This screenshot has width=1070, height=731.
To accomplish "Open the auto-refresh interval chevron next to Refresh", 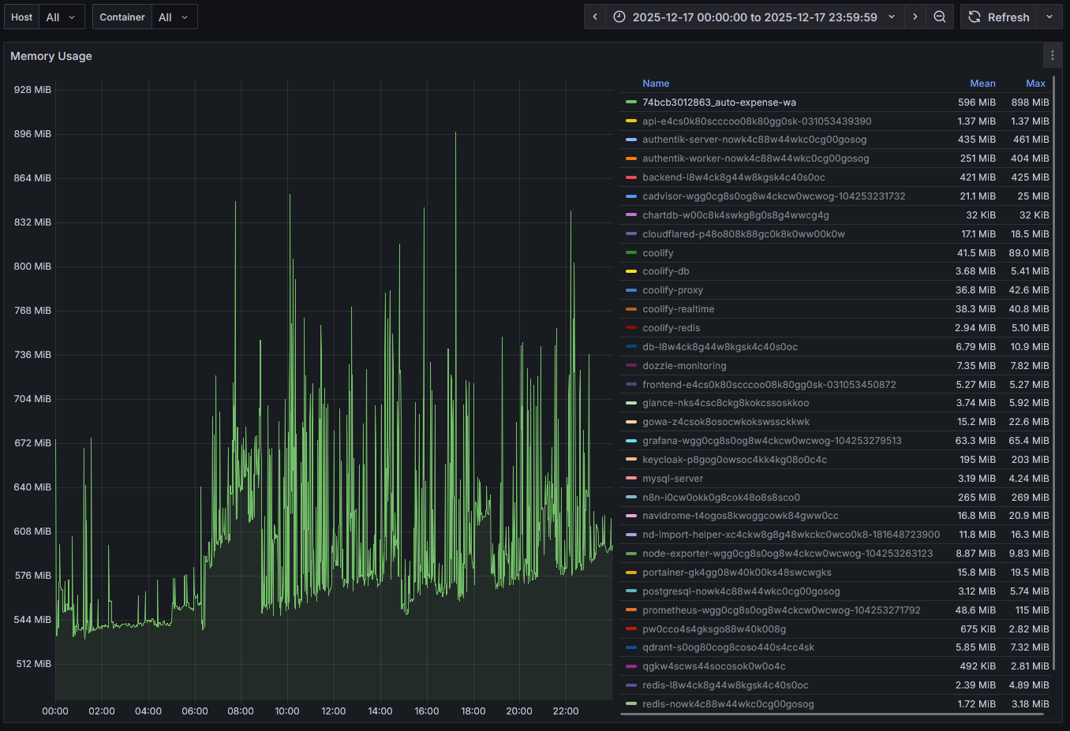I will tap(1049, 17).
